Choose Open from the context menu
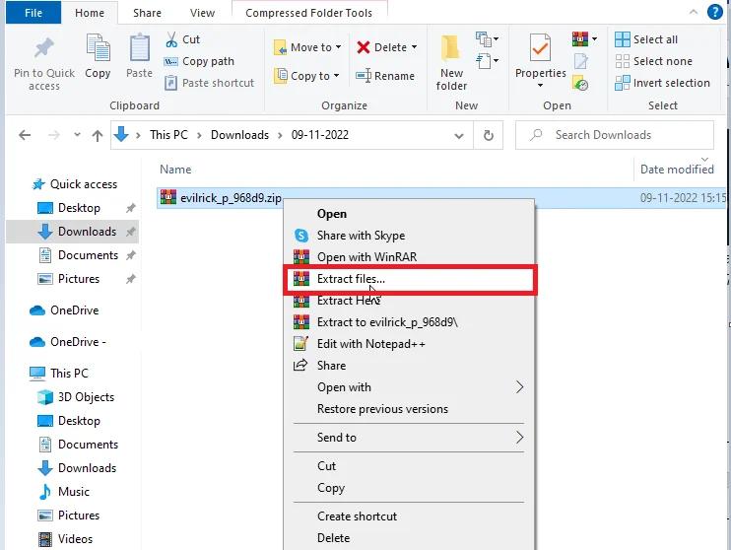Image resolution: width=731 pixels, height=550 pixels. click(409, 214)
